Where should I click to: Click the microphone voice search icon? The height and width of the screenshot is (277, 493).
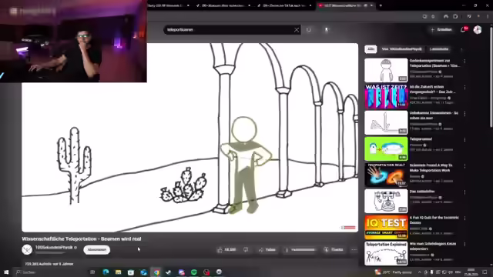(x=327, y=29)
